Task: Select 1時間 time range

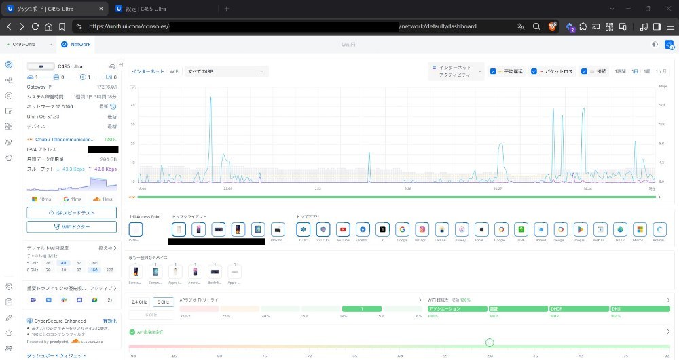Action: (x=621, y=71)
